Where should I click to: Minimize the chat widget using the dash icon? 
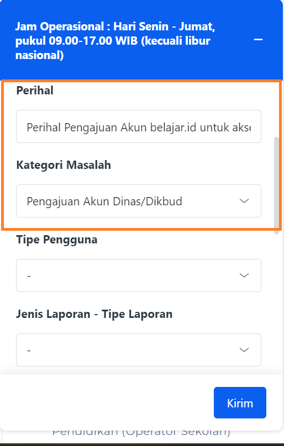click(x=258, y=40)
